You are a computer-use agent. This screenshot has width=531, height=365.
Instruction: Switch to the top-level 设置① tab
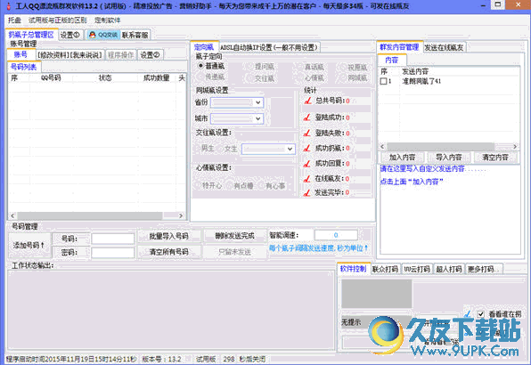pos(70,35)
